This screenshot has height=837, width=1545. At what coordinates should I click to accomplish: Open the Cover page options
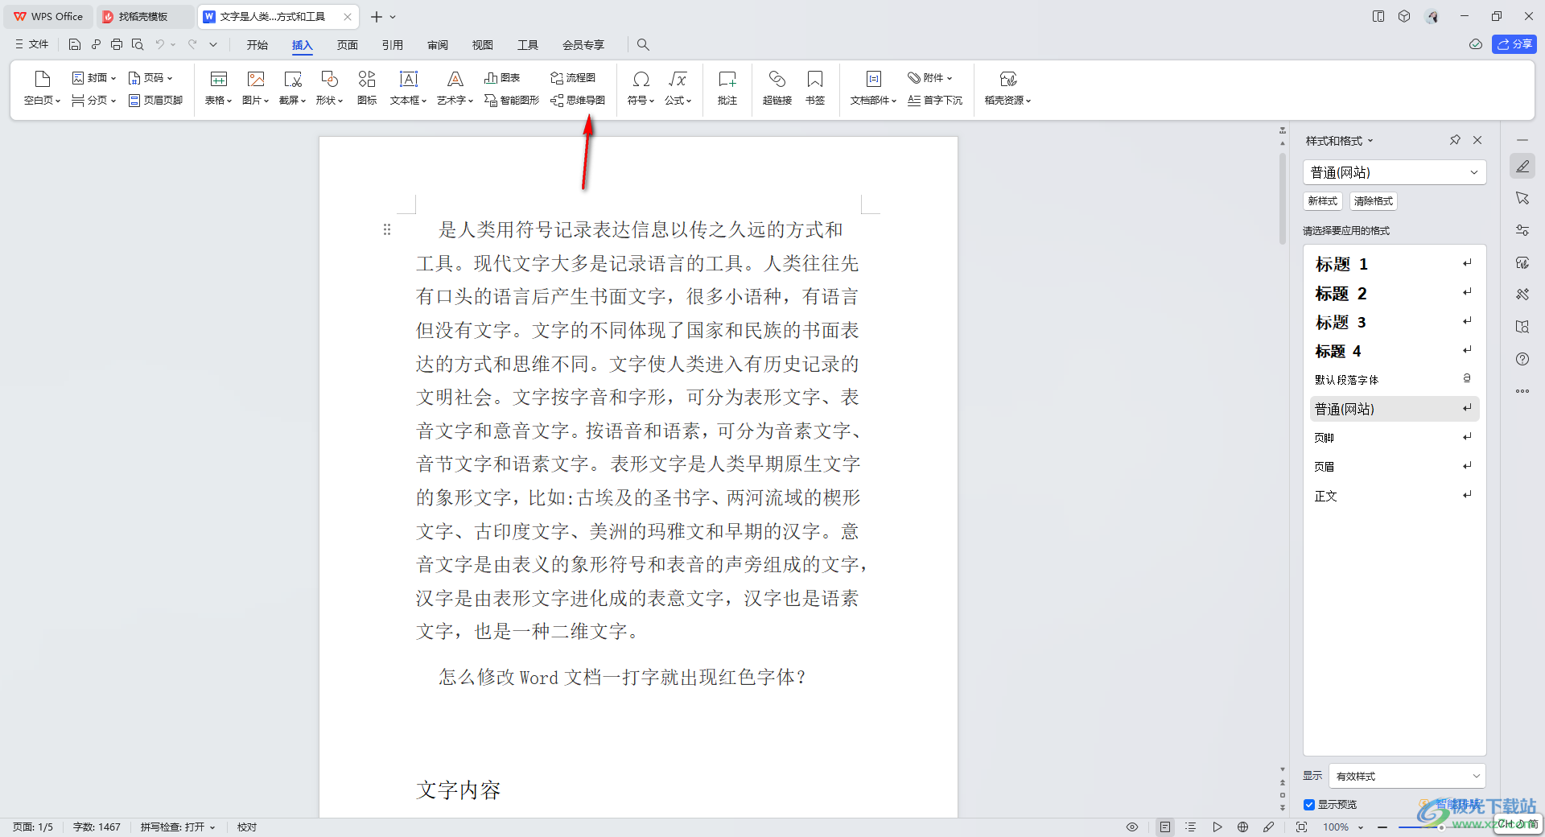pos(94,78)
